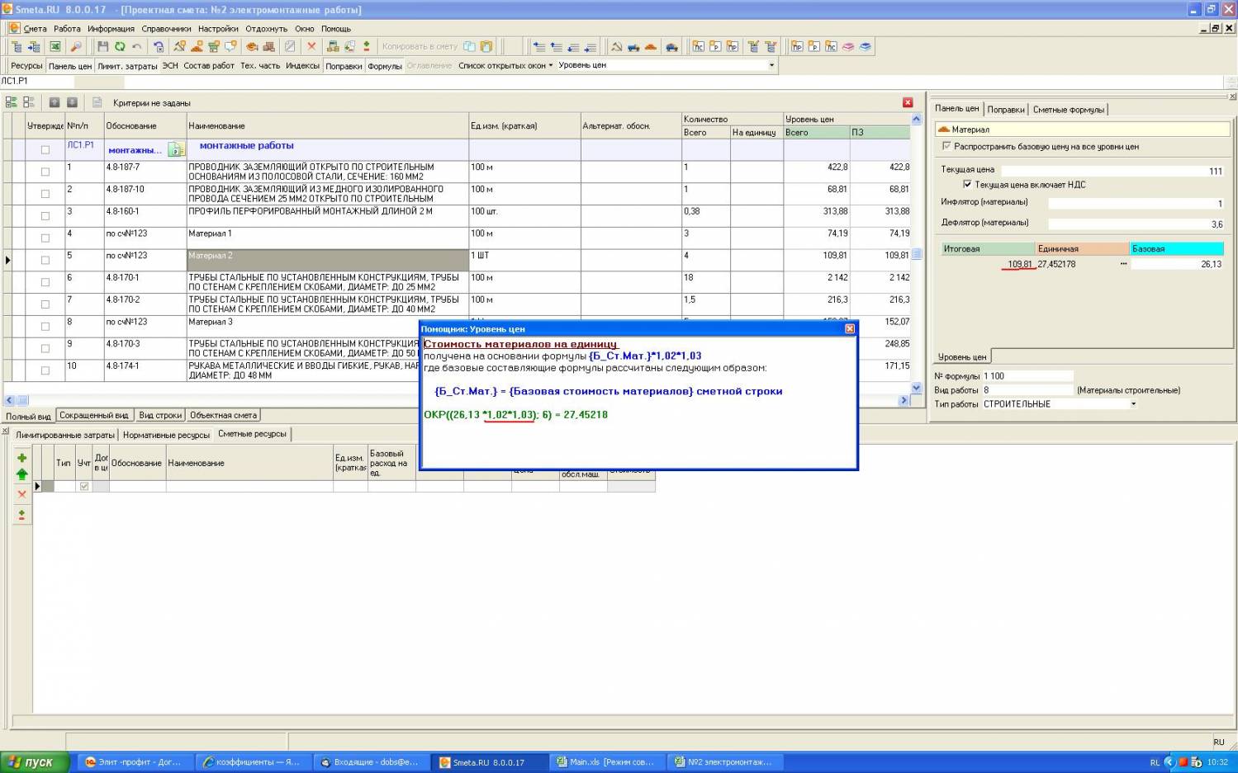Tick approval checkbox for row 1
This screenshot has height=773, width=1238.
point(45,172)
